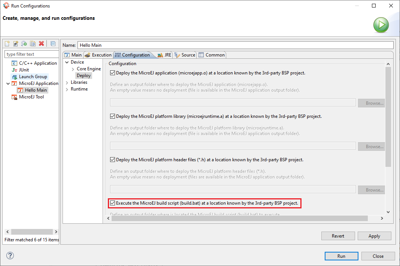Open the help question mark icon
Screen dimensions: 400x266
pyautogui.click(x=10, y=256)
